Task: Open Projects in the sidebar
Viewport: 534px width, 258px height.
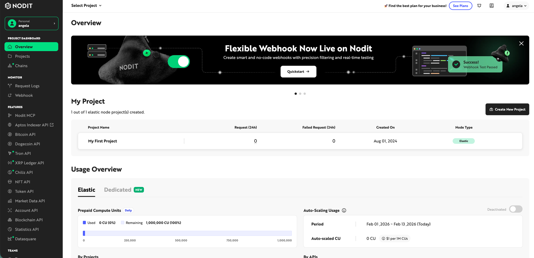Action: point(22,56)
